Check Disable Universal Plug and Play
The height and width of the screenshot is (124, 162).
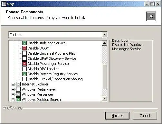tap(24, 53)
